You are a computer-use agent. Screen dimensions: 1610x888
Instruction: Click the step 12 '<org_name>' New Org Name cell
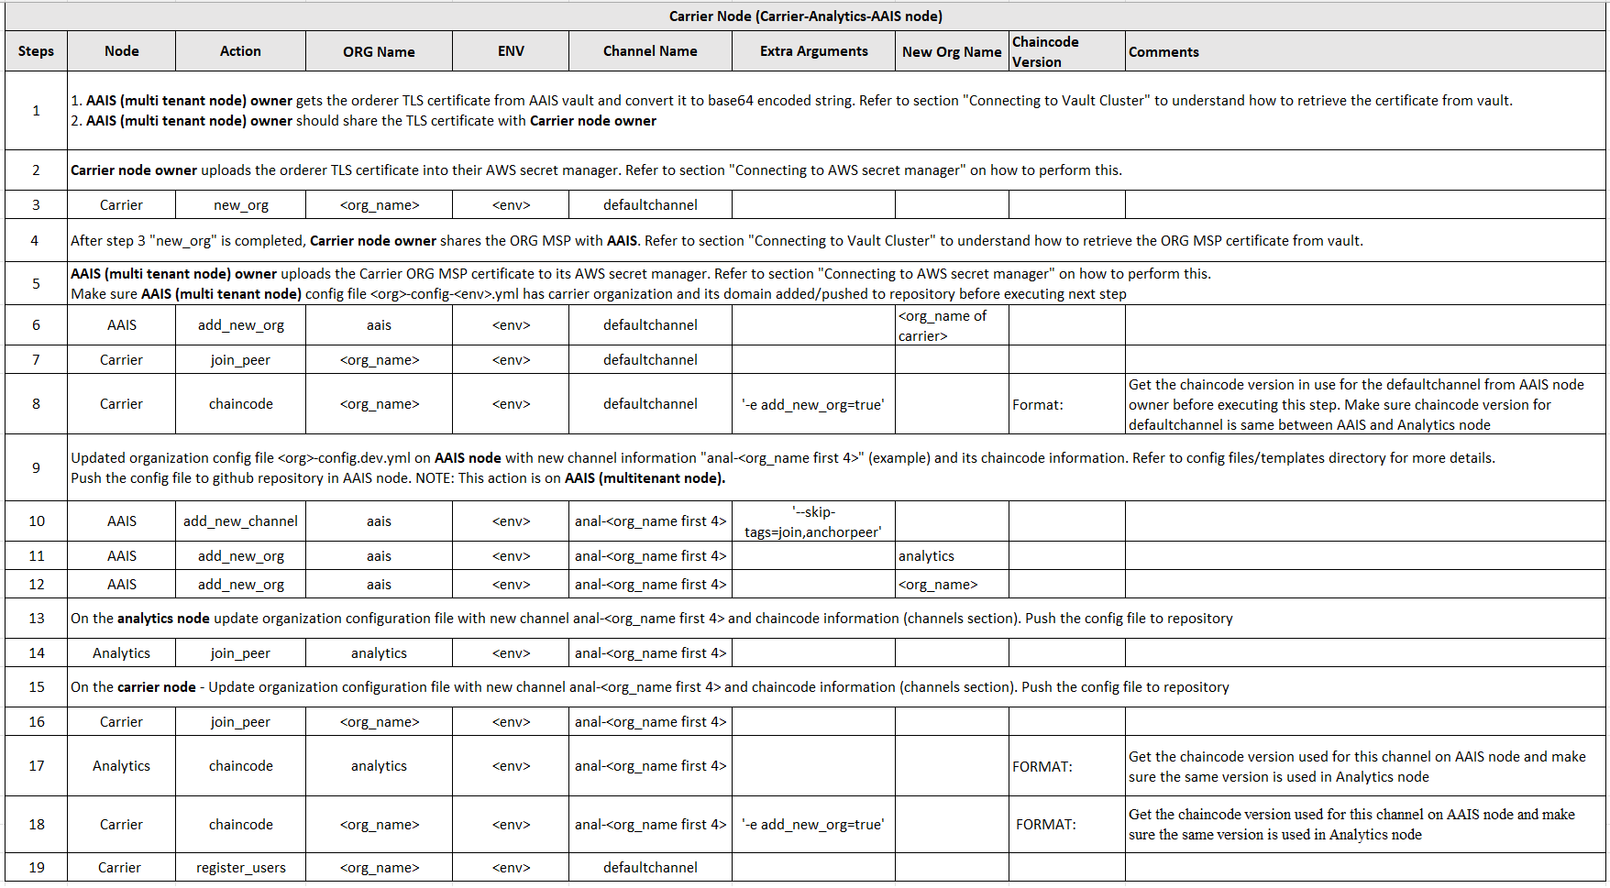(952, 584)
